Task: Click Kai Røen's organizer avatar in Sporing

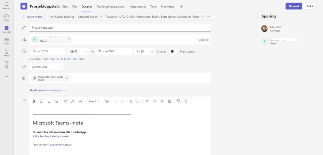Action: [264, 28]
